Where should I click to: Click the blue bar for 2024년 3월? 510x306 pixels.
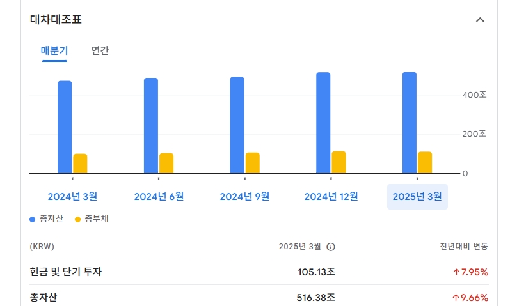coord(65,127)
